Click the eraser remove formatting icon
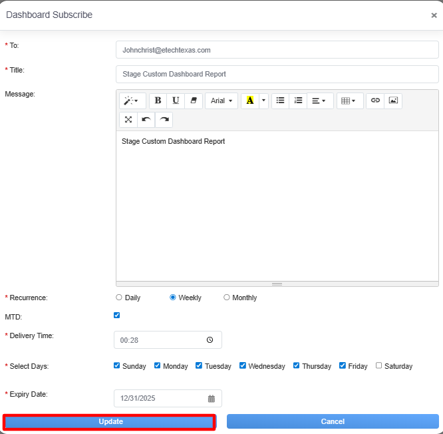The width and height of the screenshot is (443, 434). pyautogui.click(x=194, y=101)
